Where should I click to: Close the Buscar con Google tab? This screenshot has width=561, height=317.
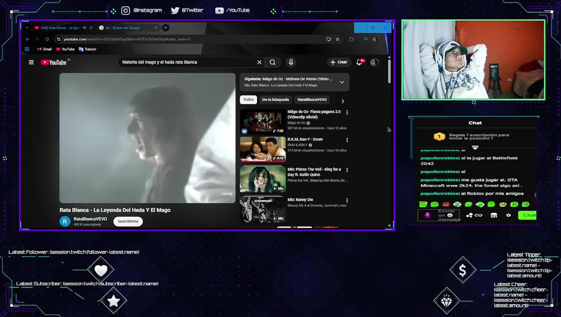click(156, 28)
